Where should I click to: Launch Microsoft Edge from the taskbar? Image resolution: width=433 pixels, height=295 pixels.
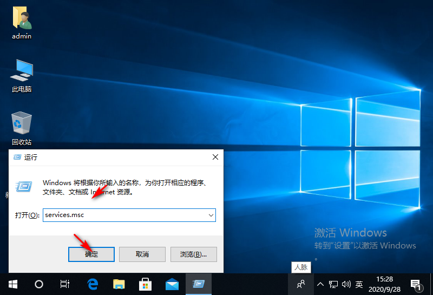(93, 284)
